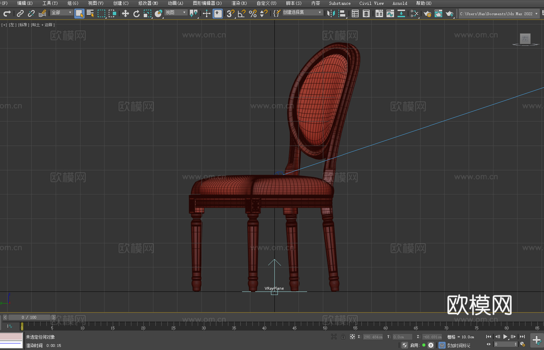
Task: Open the Civil View menu
Action: [x=371, y=3]
